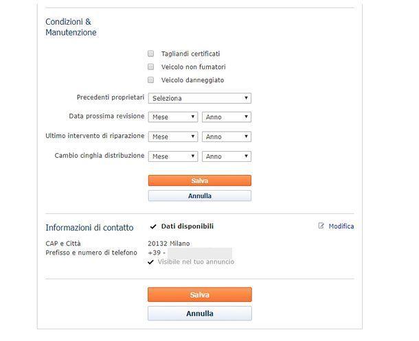Click the 20132 Milano location text
Screen dimensions: 419x341
coord(169,243)
